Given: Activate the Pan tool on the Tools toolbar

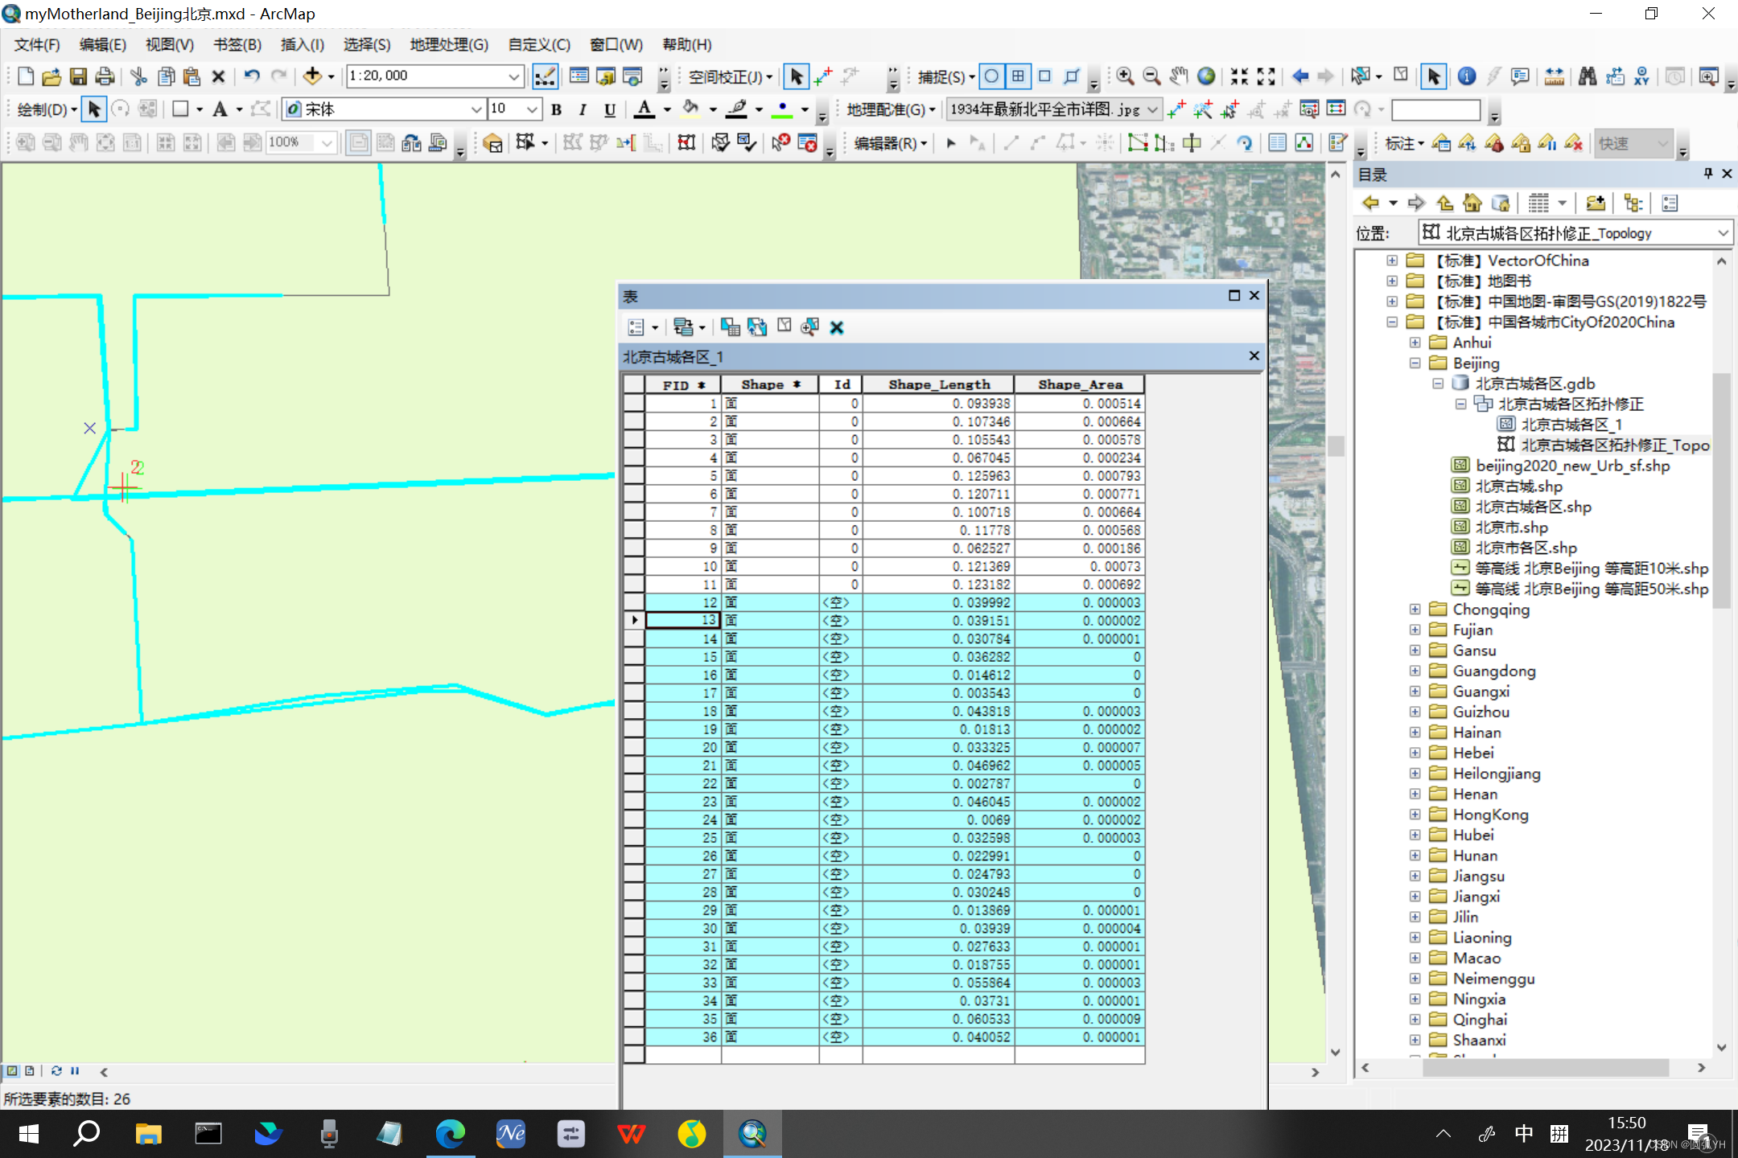Looking at the screenshot, I should tap(1177, 76).
